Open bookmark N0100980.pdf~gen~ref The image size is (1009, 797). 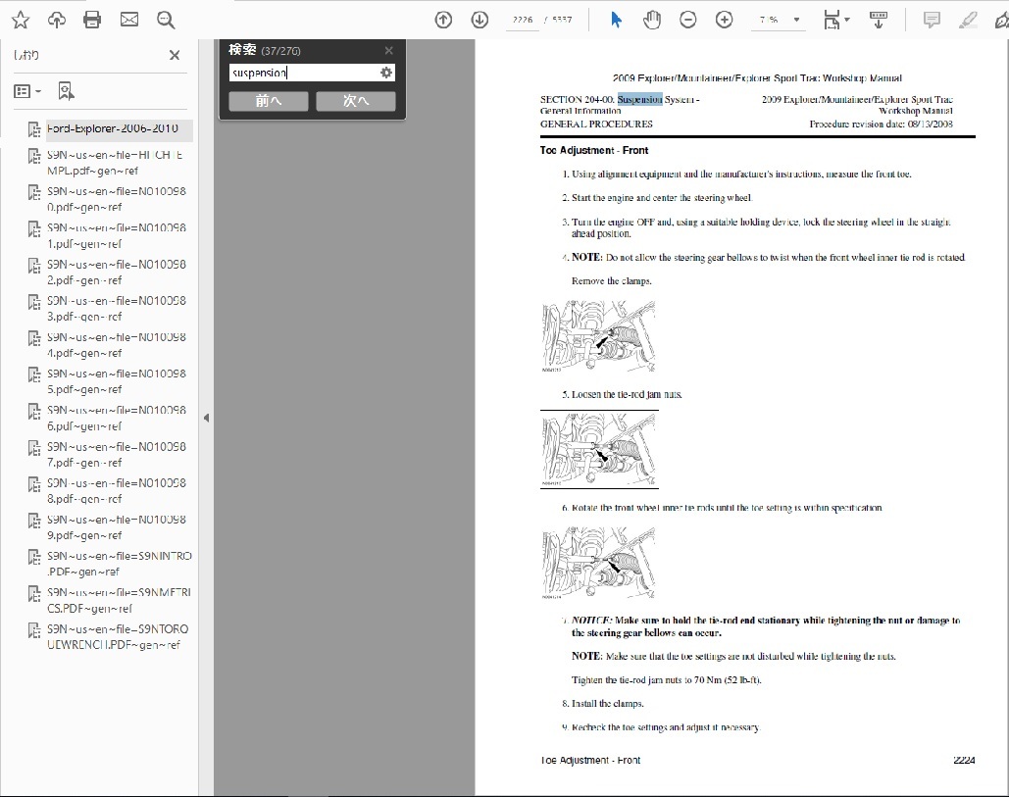coord(117,199)
